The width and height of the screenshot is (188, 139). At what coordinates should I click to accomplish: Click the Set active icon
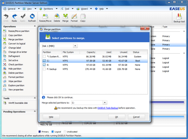point(5,60)
